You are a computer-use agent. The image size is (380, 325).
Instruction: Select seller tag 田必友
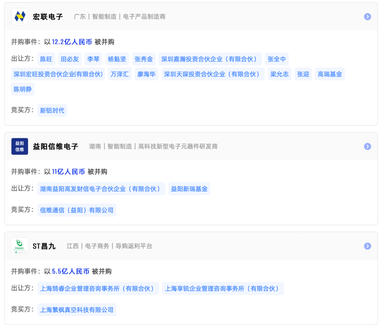tap(70, 59)
